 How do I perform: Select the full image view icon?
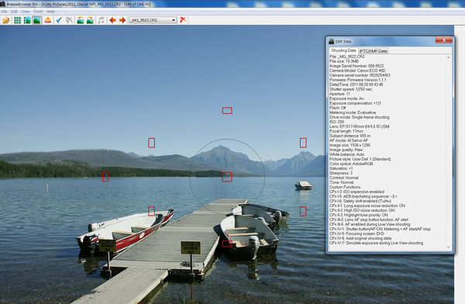coord(37,20)
